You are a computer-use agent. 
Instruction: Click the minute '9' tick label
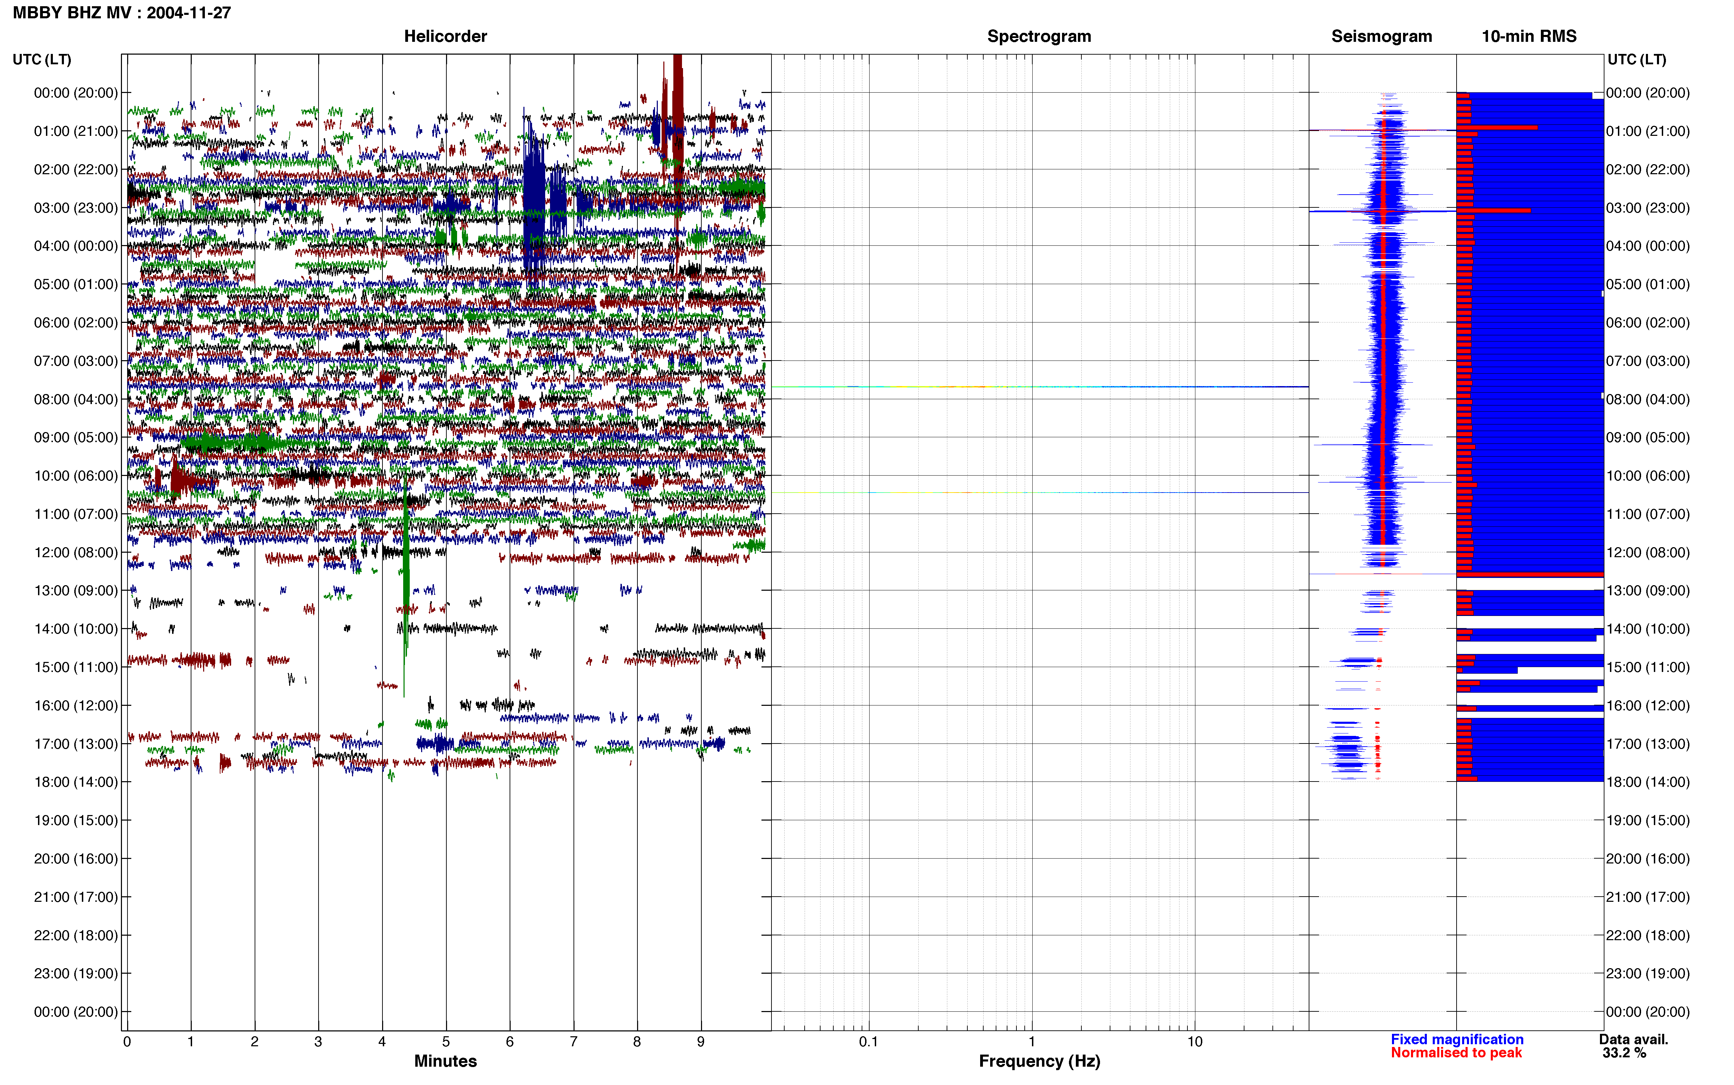tap(701, 1042)
